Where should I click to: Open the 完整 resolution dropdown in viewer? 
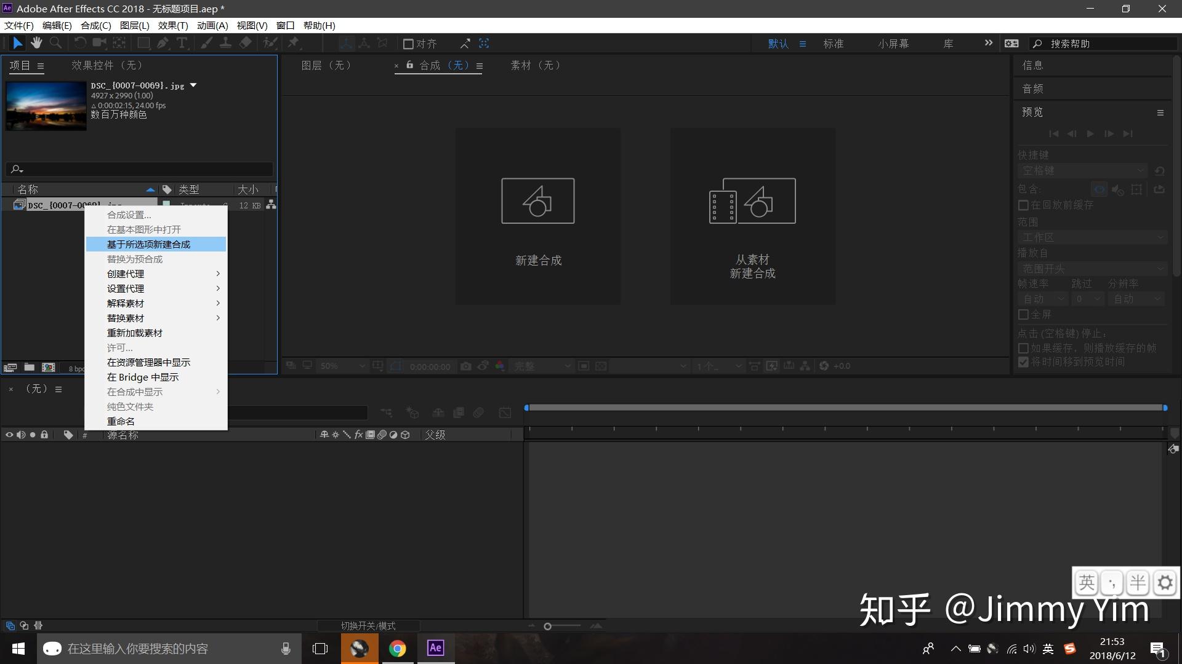click(x=543, y=366)
